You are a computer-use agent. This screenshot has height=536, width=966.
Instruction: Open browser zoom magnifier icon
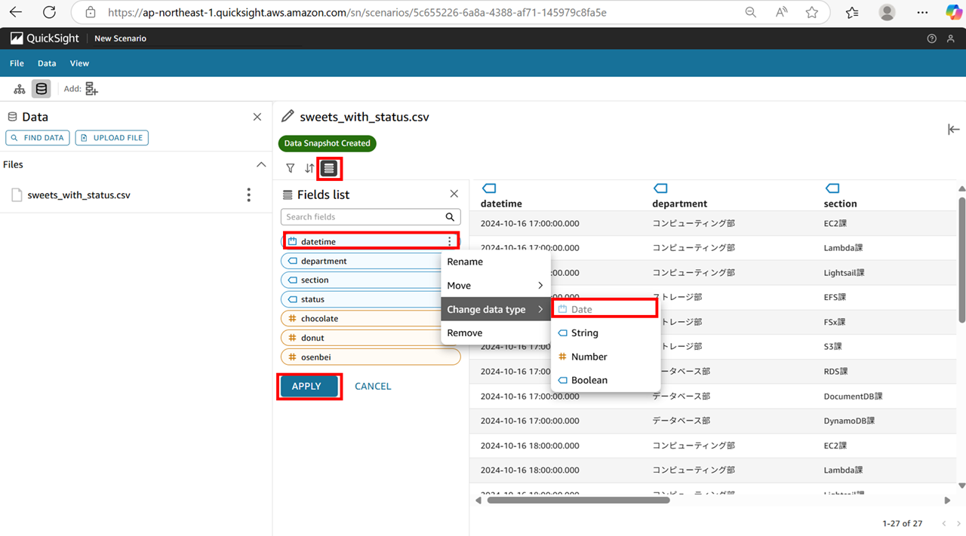(750, 13)
